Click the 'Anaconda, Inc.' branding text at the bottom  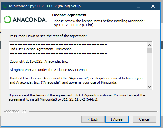click(15, 111)
